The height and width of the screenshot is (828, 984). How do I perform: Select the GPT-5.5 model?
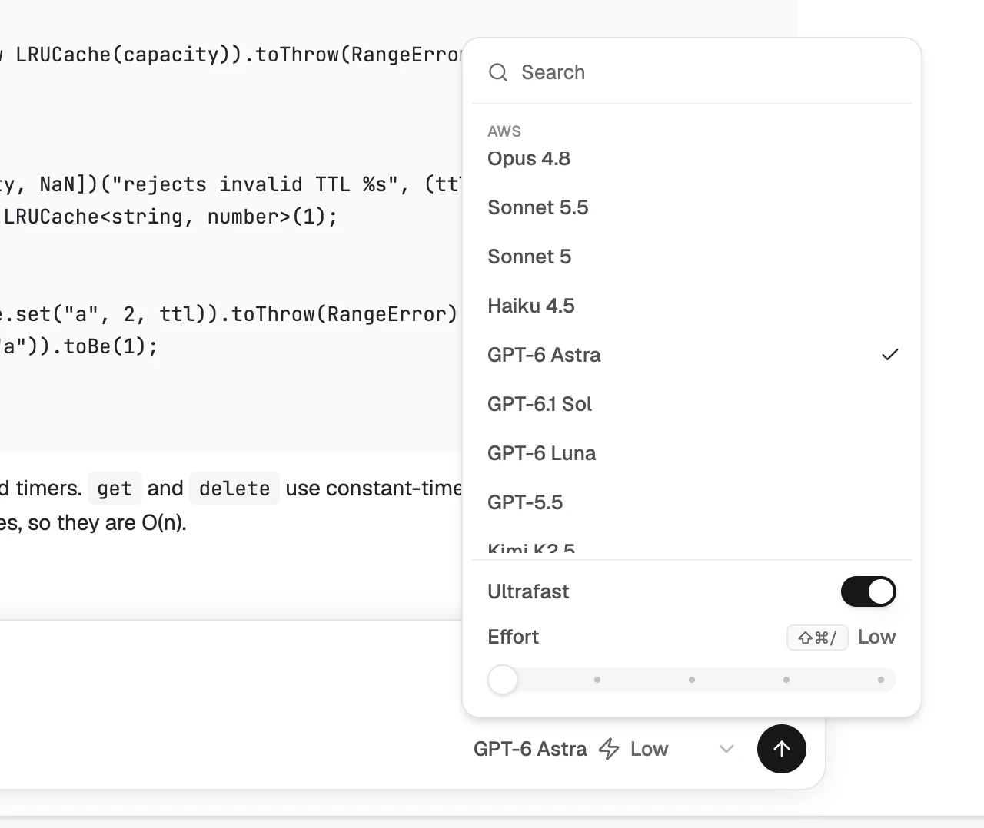tap(692, 502)
